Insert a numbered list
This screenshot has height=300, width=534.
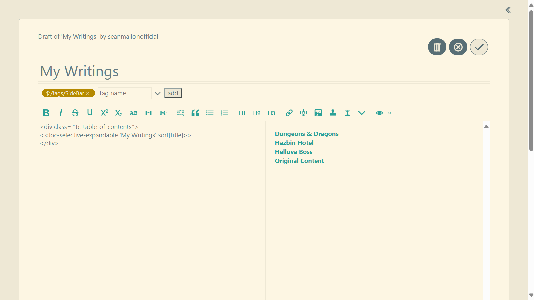point(224,113)
